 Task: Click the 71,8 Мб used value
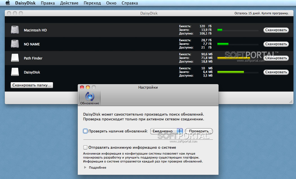pos(207,58)
